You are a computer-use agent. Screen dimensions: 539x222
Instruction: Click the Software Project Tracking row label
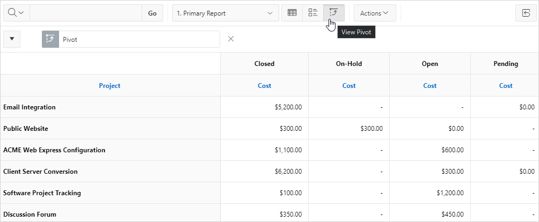39,193
